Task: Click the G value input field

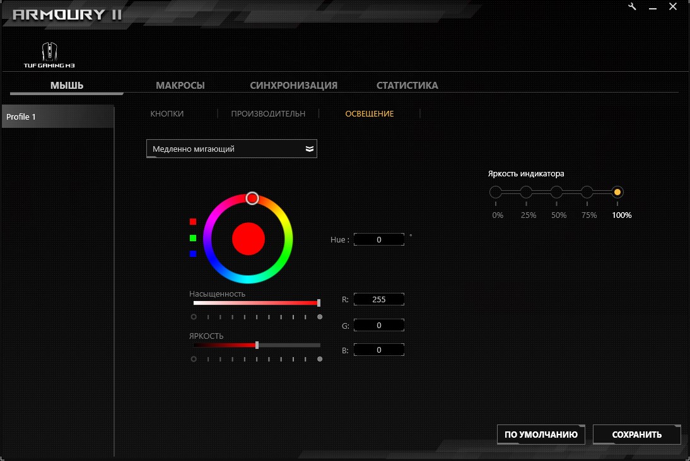Action: (379, 325)
